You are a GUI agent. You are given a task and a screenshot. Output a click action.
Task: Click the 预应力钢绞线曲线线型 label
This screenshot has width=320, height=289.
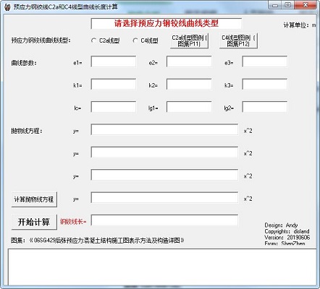(x=41, y=40)
